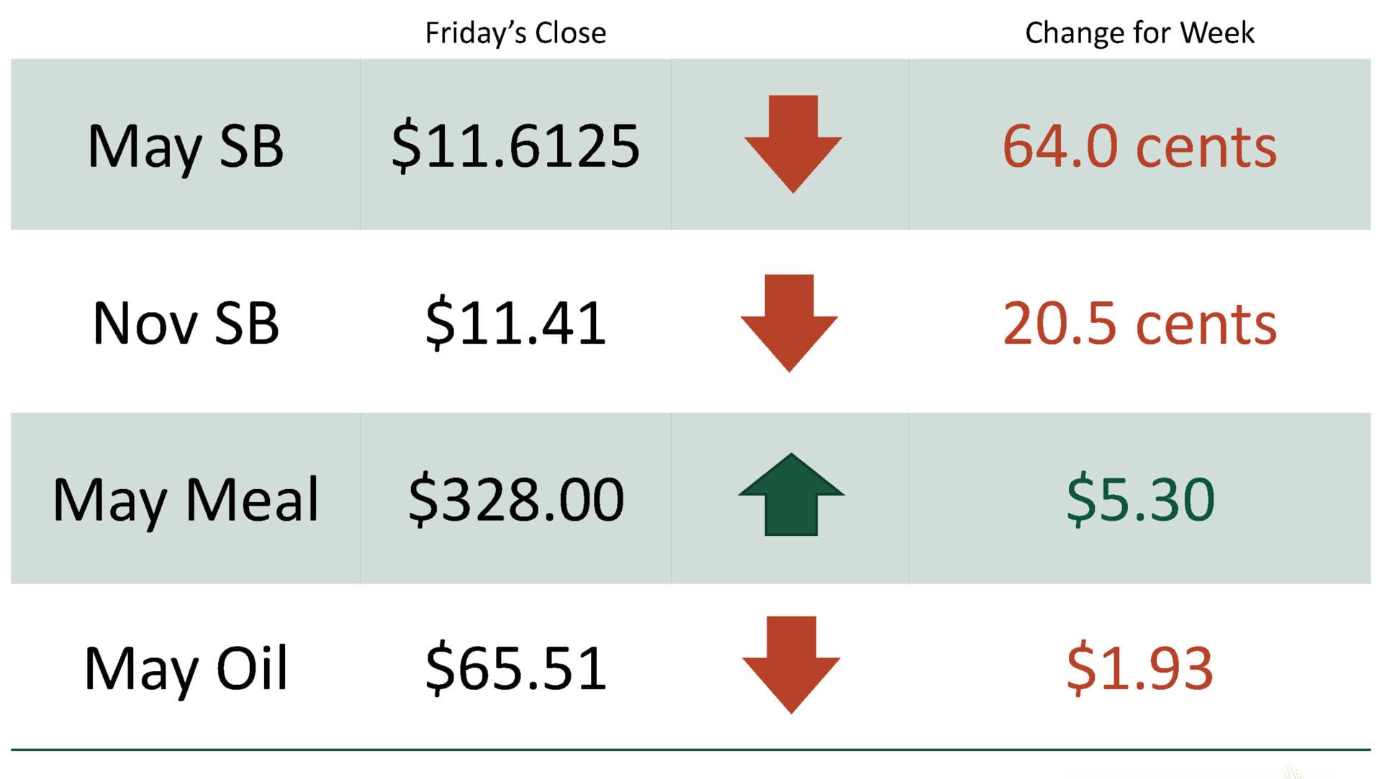This screenshot has height=779, width=1382.
Task: Click the "Friday's Close" column header
Action: [x=515, y=33]
